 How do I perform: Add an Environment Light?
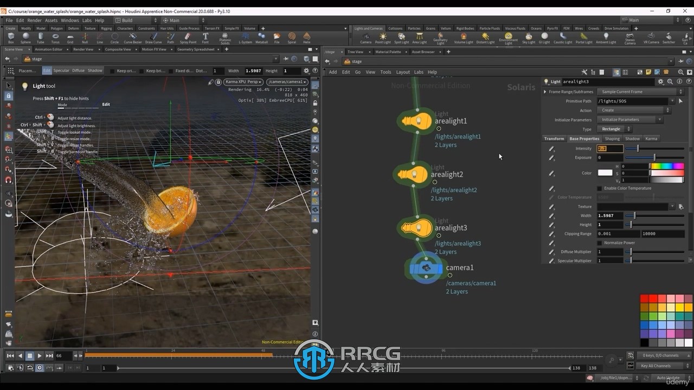tap(509, 38)
